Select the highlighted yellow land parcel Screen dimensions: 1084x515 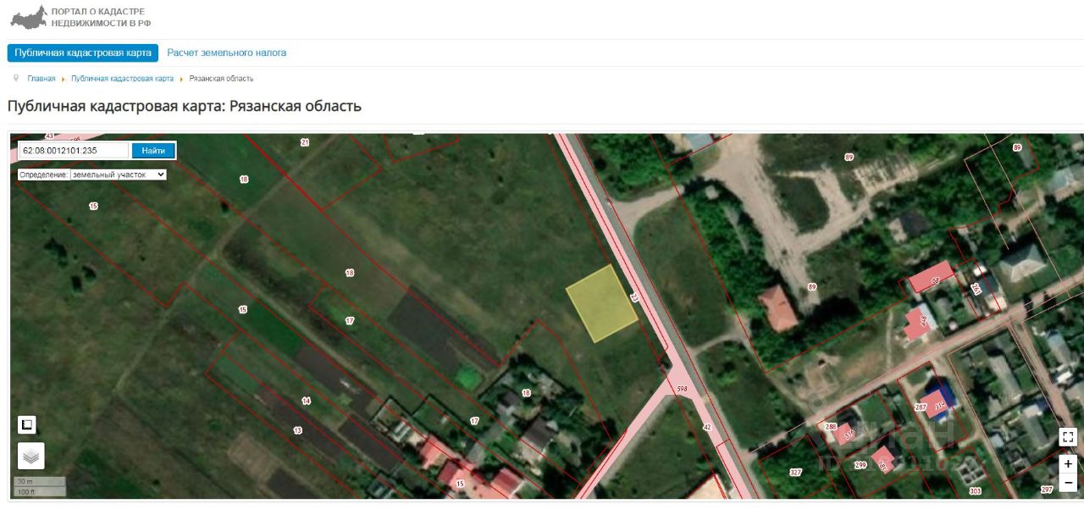pyautogui.click(x=601, y=303)
